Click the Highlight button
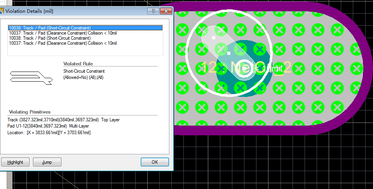 15,162
